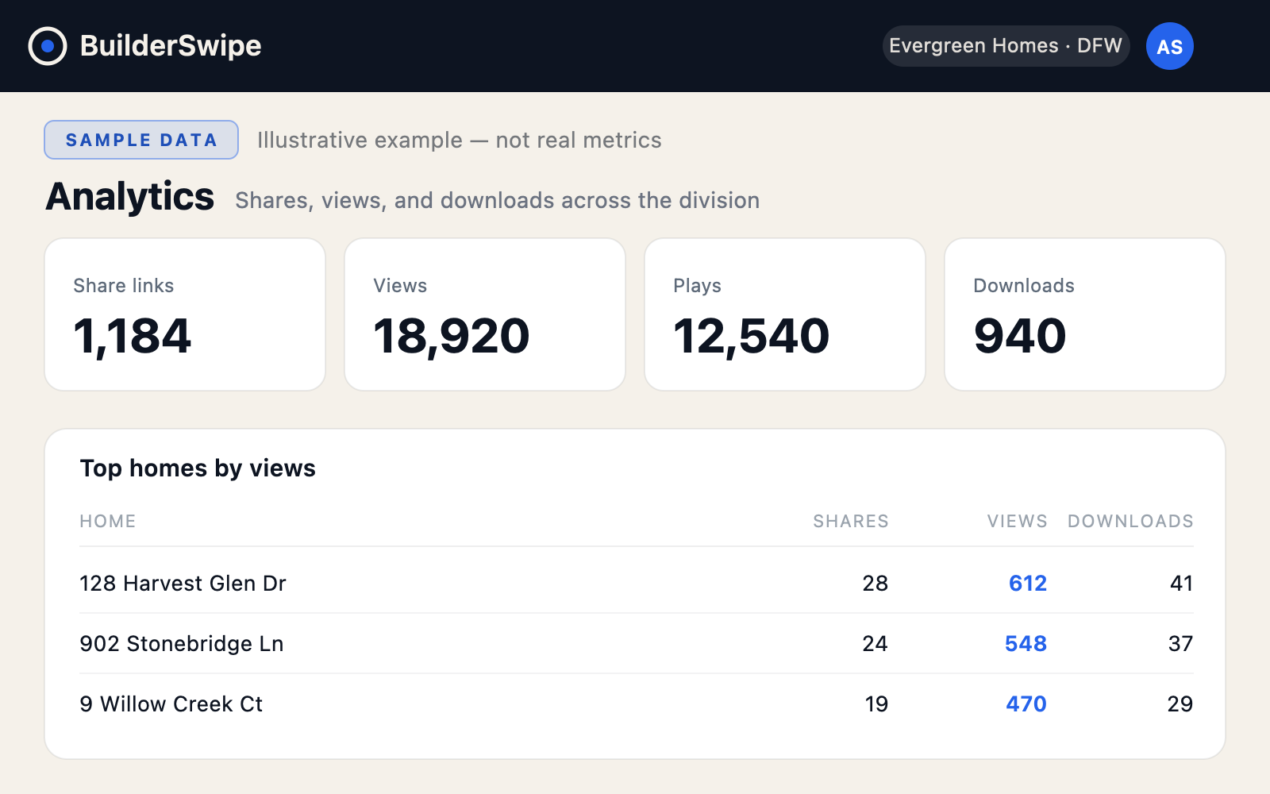1270x794 pixels.
Task: Select the Share links stat card
Action: pos(185,314)
